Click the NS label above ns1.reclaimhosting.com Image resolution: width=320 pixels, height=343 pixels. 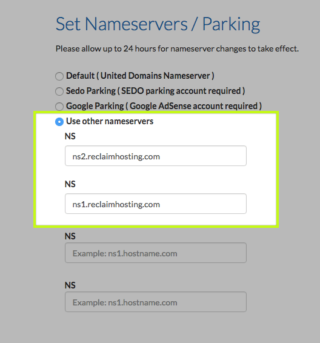click(x=70, y=184)
